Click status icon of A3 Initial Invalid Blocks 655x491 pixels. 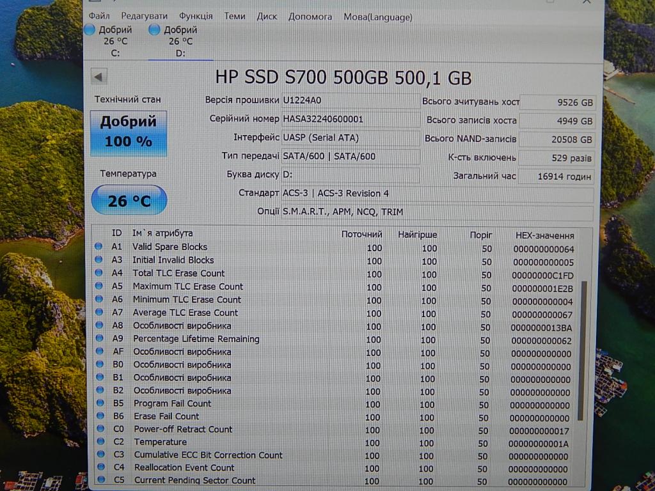[99, 260]
